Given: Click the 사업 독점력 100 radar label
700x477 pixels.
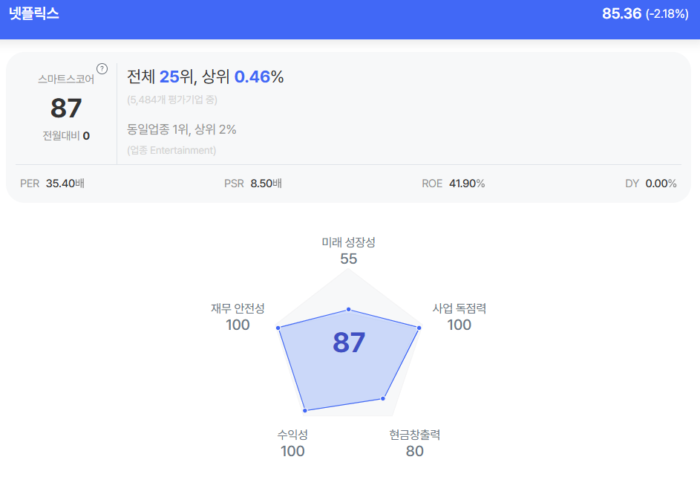Looking at the screenshot, I should (x=459, y=317).
